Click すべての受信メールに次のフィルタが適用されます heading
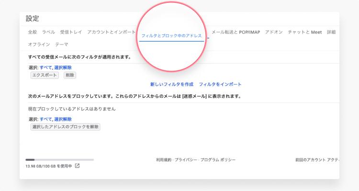359x191 pixels. 79,57
